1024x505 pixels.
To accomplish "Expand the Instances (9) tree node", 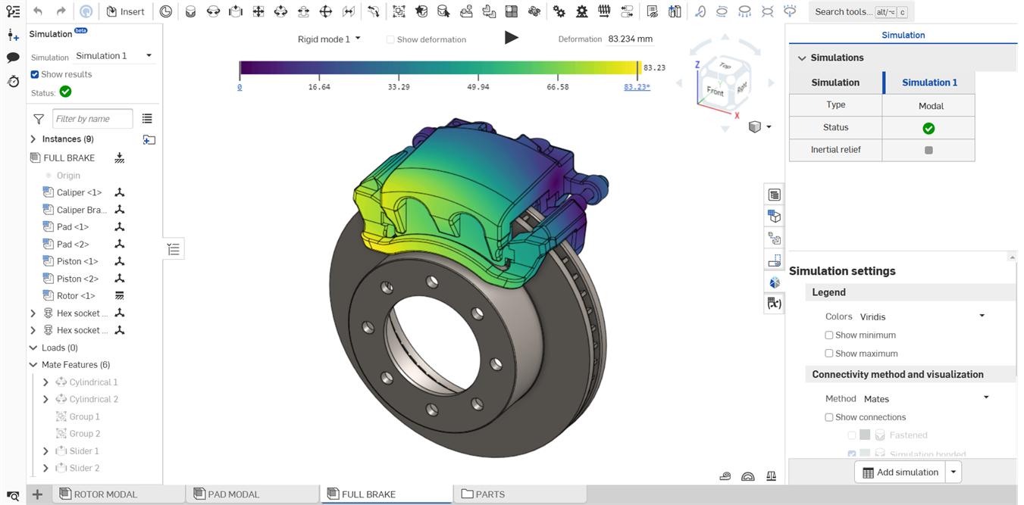I will [x=33, y=139].
